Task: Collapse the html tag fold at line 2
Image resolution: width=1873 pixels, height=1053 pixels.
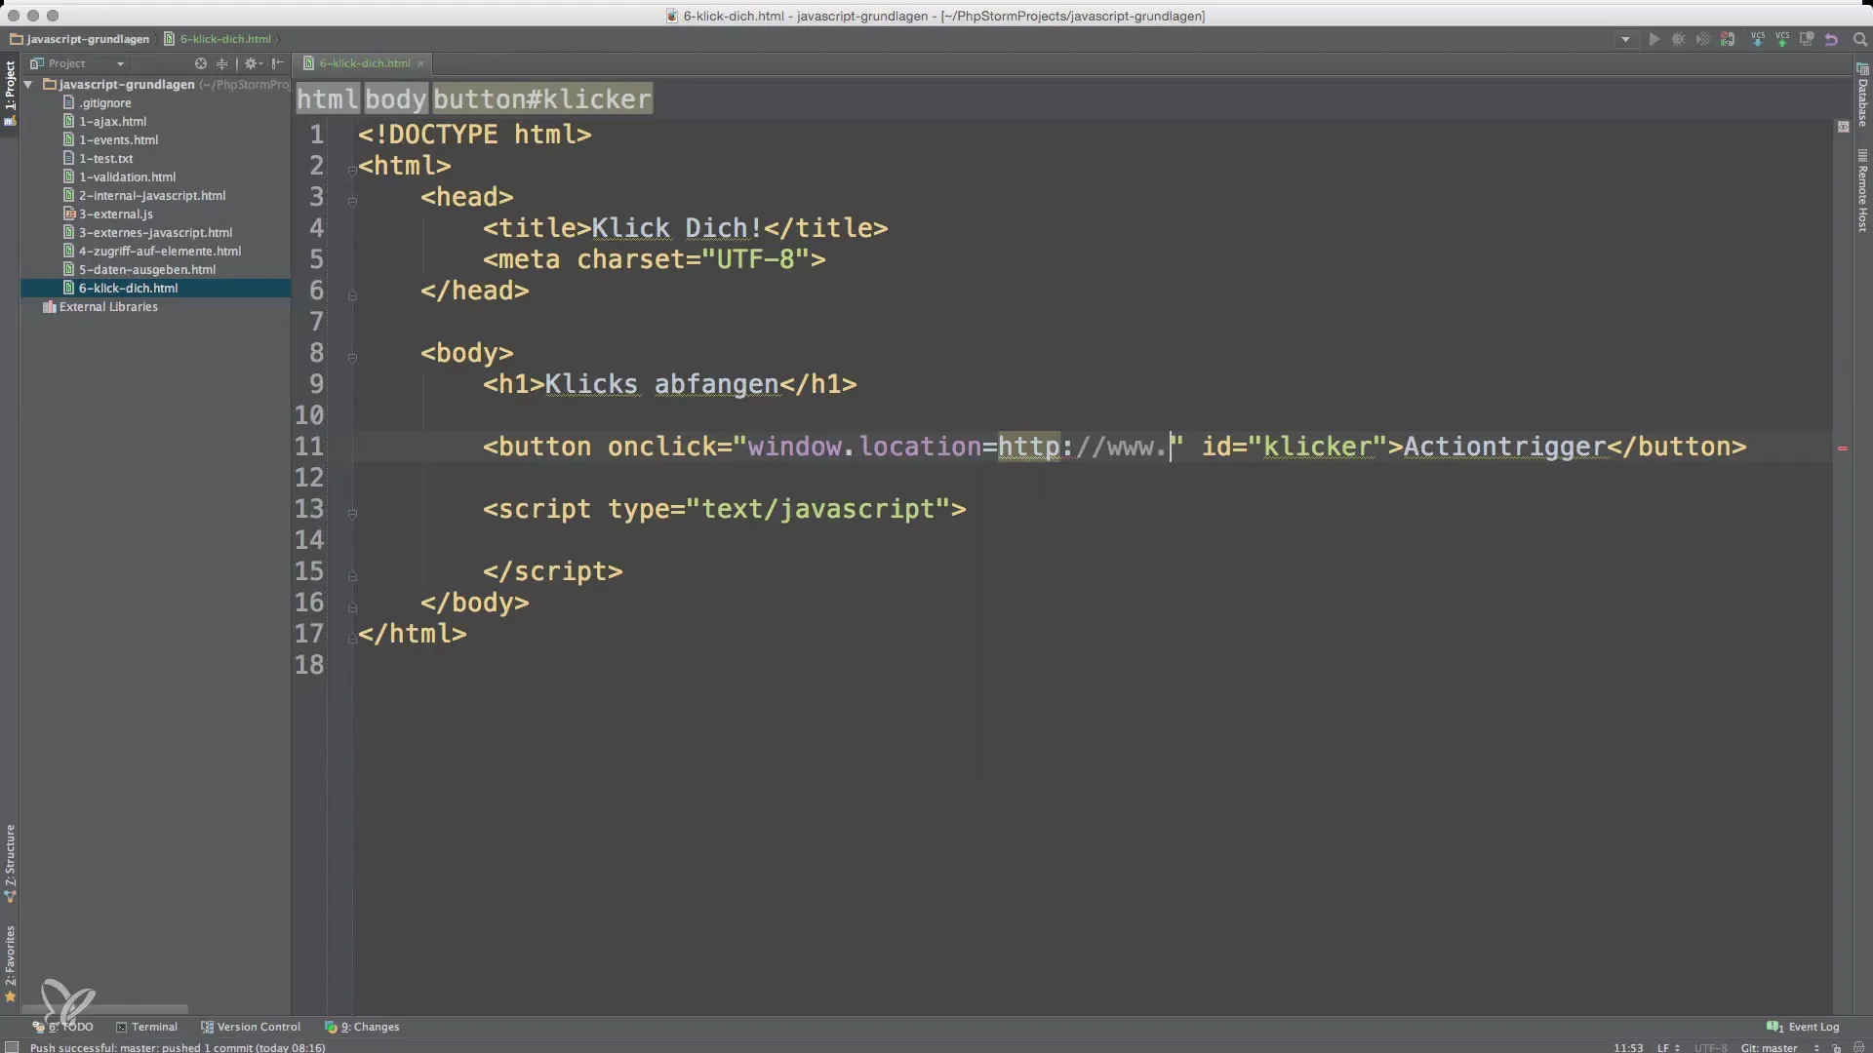Action: tap(352, 170)
